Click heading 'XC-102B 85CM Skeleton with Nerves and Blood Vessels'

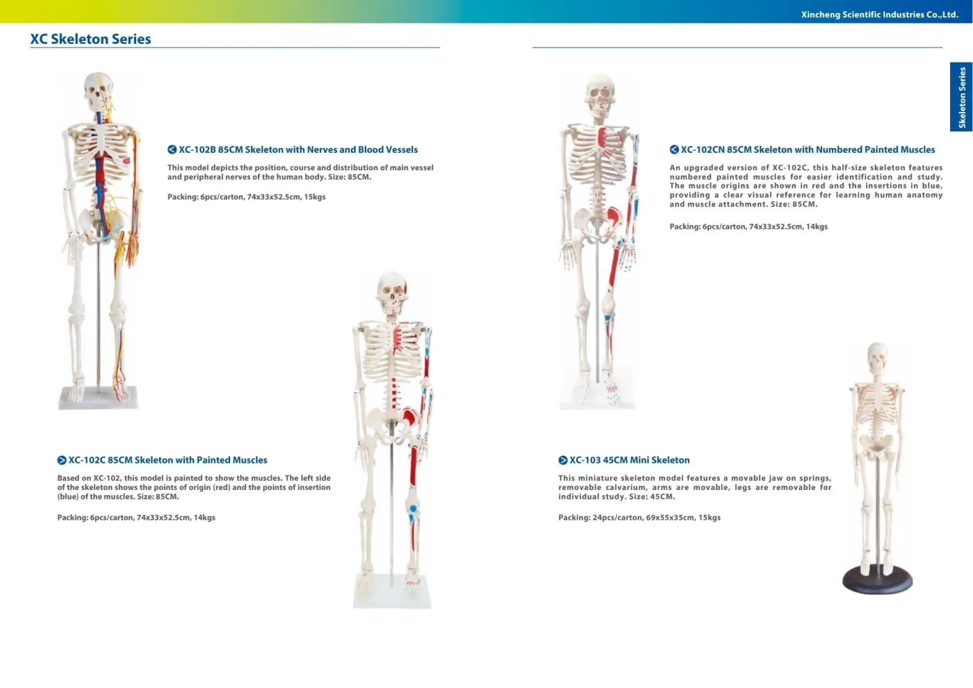point(298,149)
